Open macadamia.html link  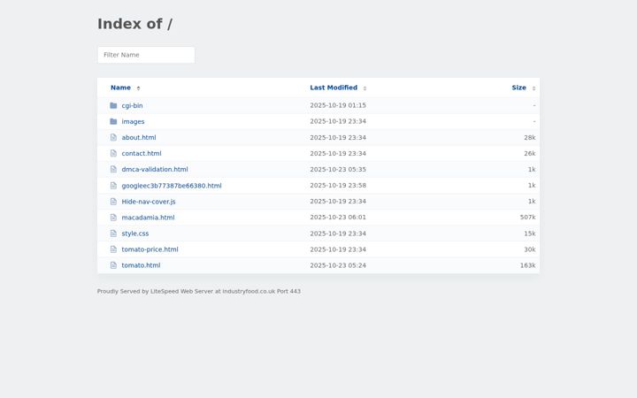pos(148,218)
